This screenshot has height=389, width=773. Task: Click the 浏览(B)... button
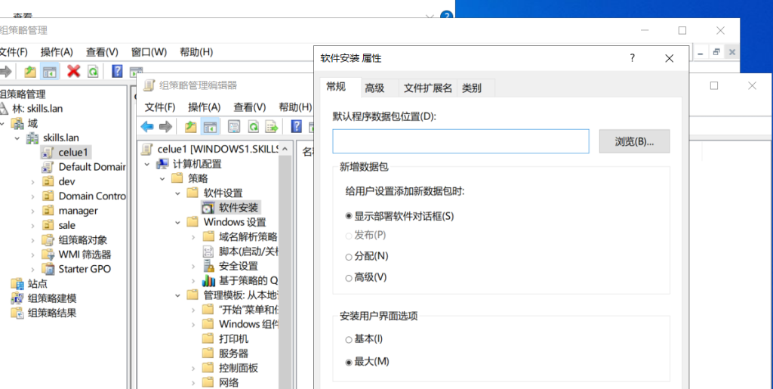(634, 141)
